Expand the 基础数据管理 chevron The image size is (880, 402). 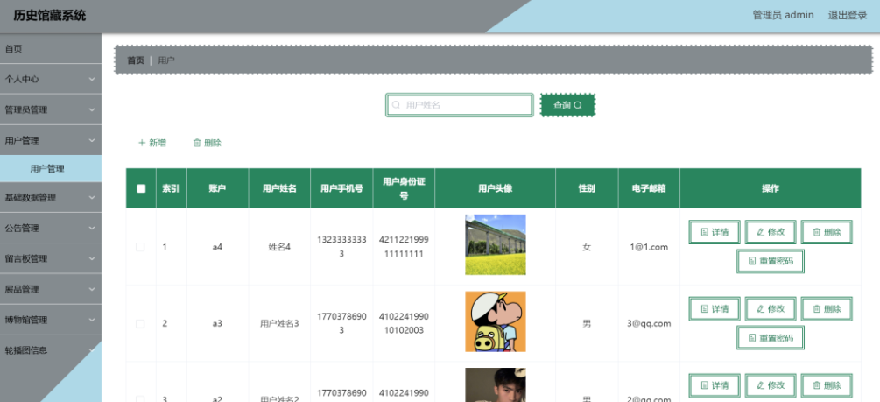92,198
